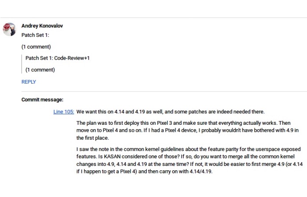Click the phrase 'the first place.'
Image resolution: width=307 pixels, height=197 pixels.
[x=93, y=138]
